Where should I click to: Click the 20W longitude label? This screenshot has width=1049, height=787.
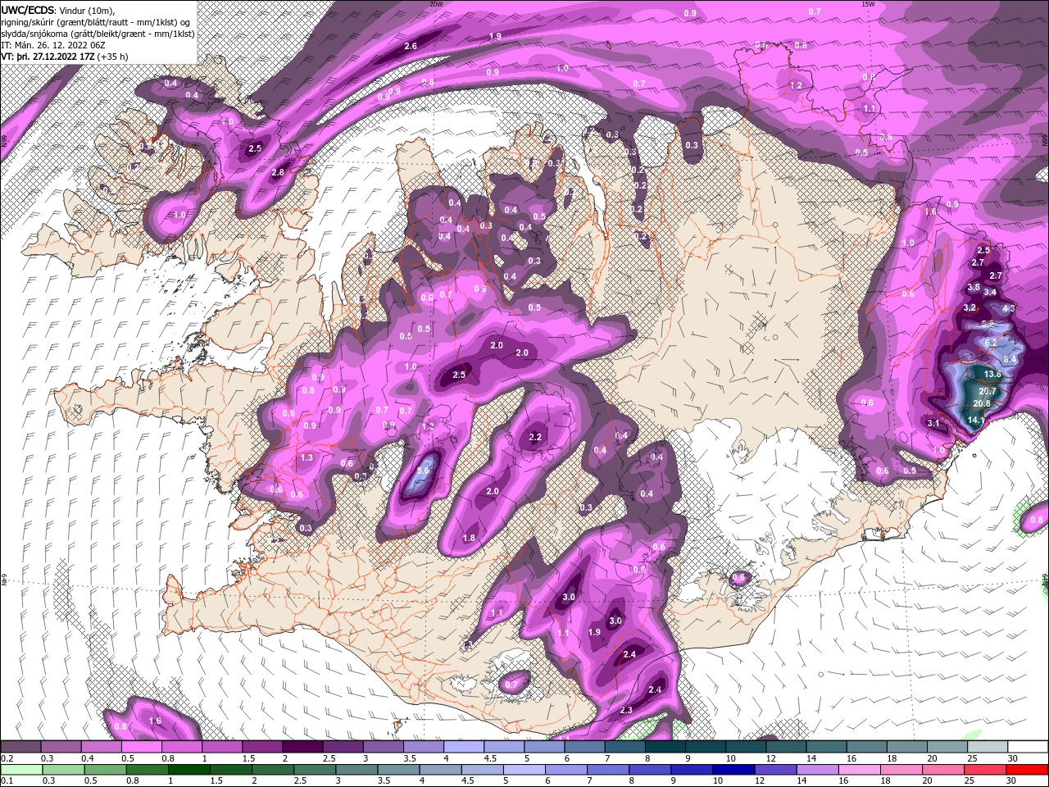(436, 4)
